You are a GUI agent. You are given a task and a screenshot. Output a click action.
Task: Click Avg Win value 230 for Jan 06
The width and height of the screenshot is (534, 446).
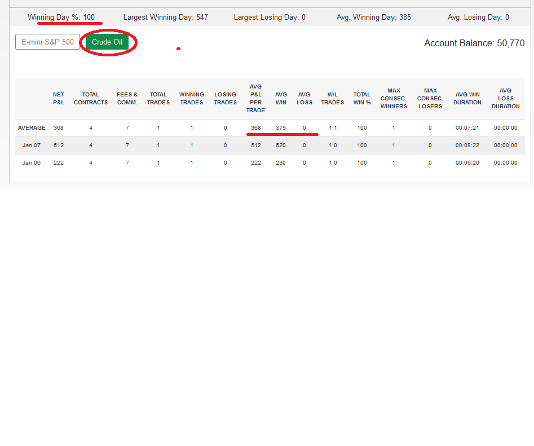click(281, 163)
